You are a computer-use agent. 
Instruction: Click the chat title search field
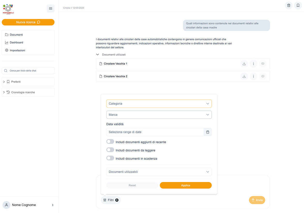(x=28, y=71)
